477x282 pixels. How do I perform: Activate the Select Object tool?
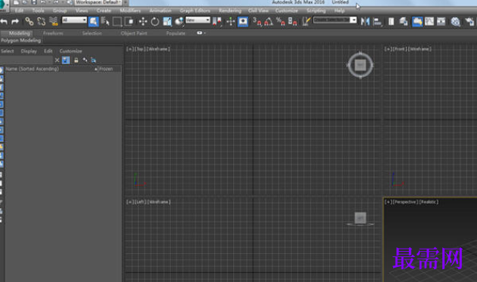(94, 22)
